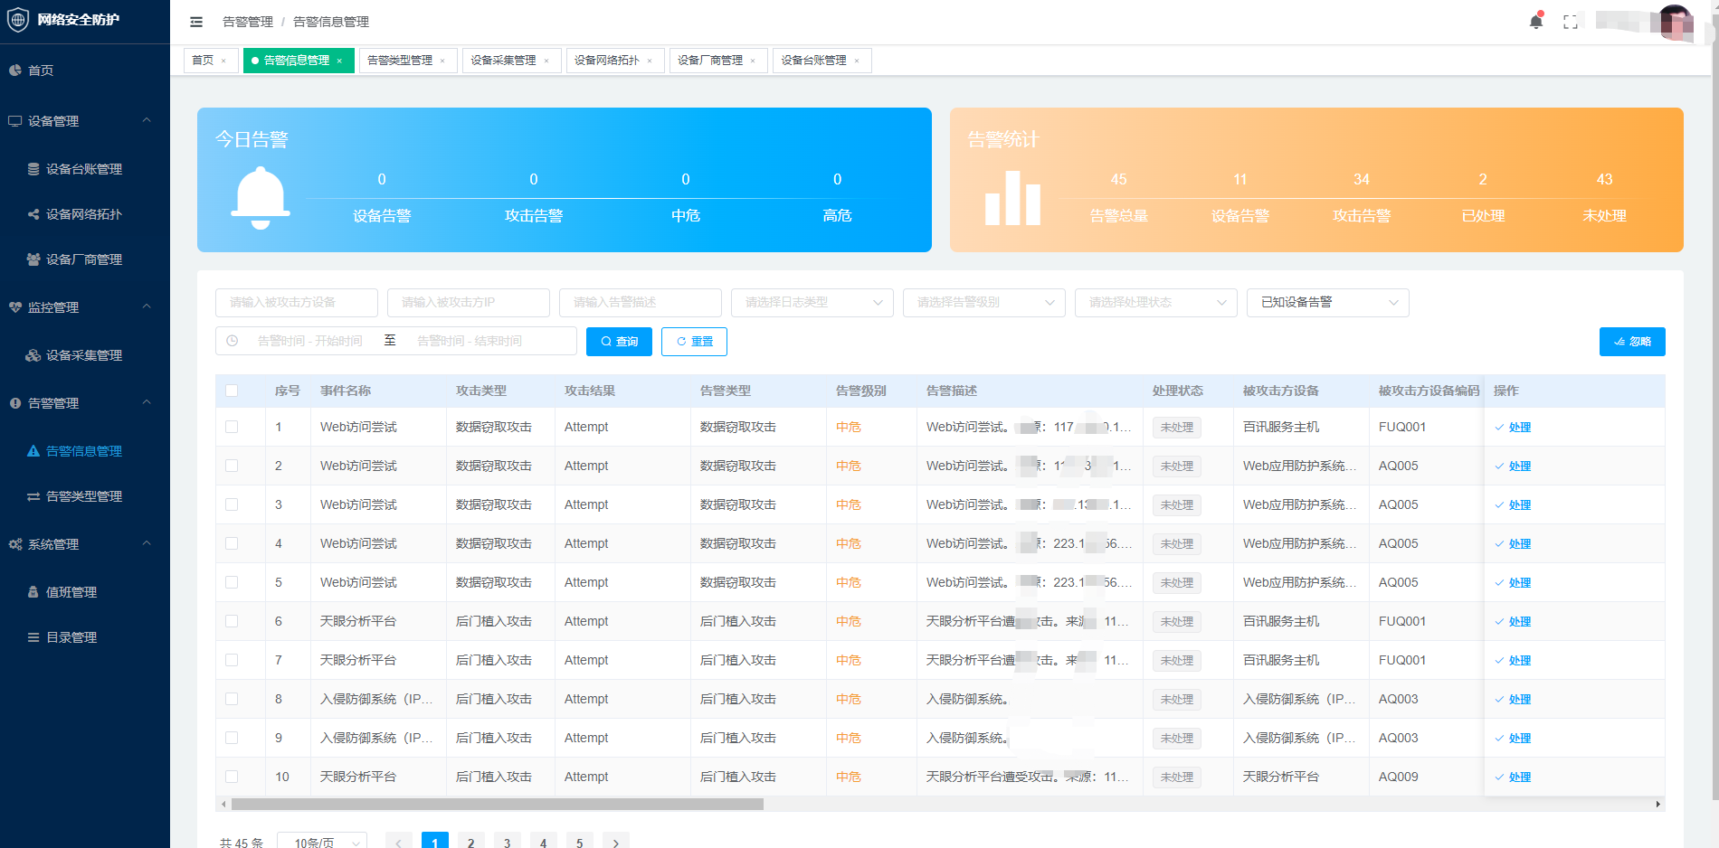
Task: Open 设备网络拓扑 from sidebar
Action: 84,214
